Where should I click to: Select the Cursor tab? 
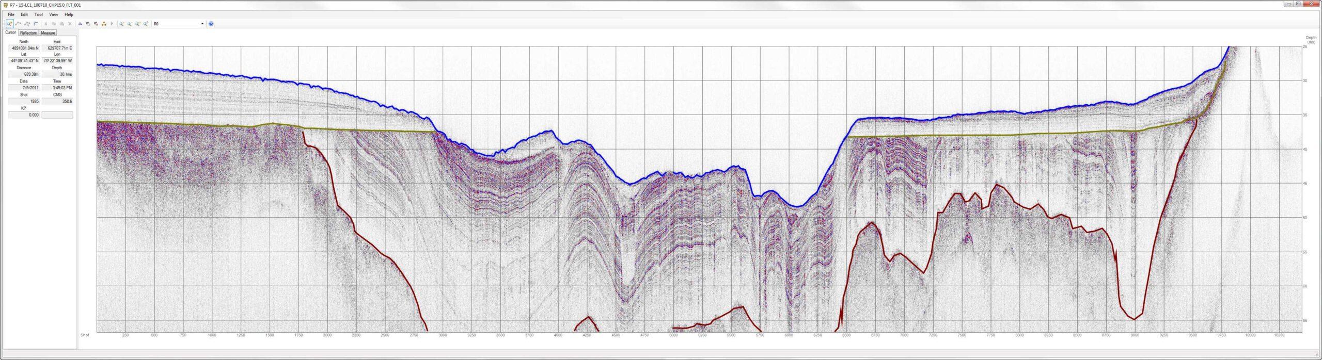tap(10, 32)
